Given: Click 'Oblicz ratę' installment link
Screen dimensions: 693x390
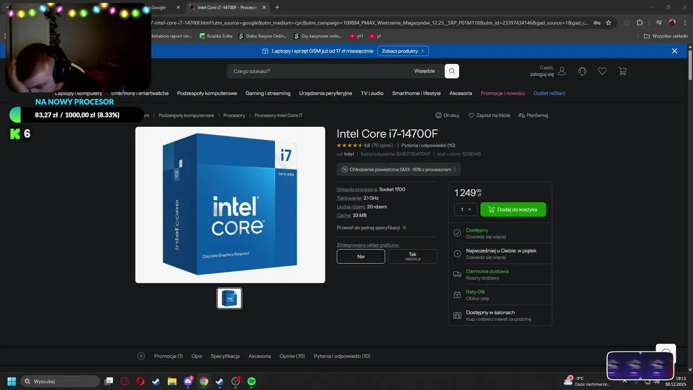Looking at the screenshot, I should 478,298.
